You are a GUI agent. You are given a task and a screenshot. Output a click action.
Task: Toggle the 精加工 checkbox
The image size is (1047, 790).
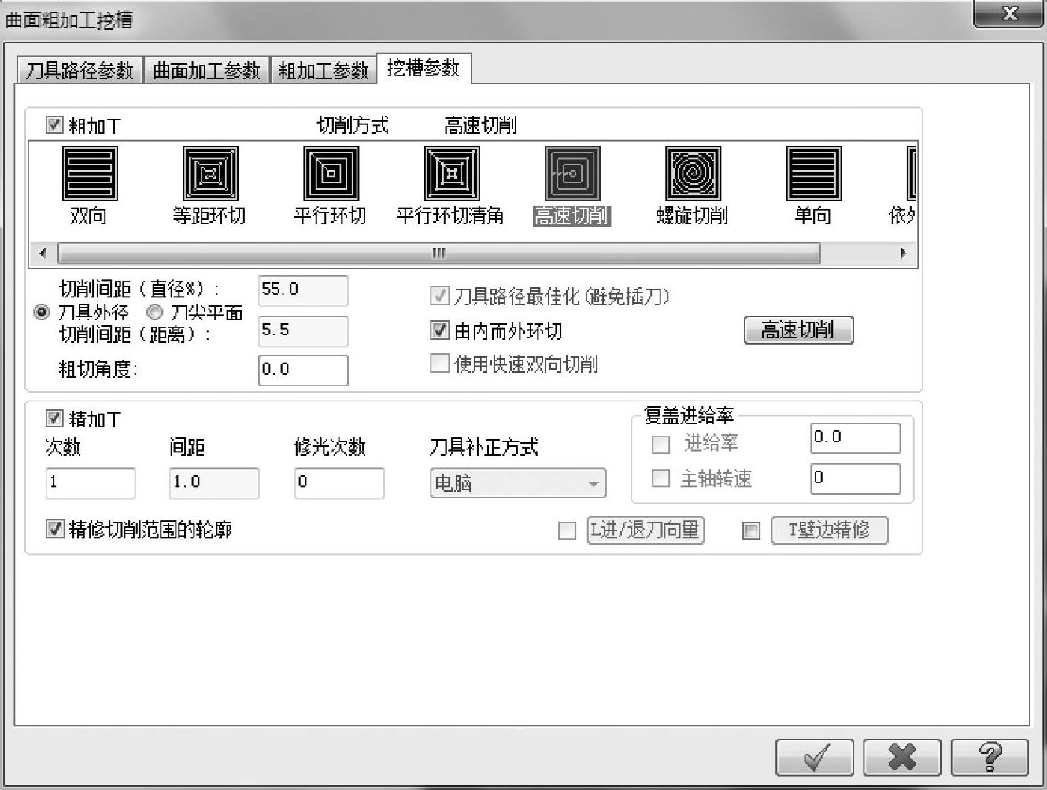pos(54,418)
